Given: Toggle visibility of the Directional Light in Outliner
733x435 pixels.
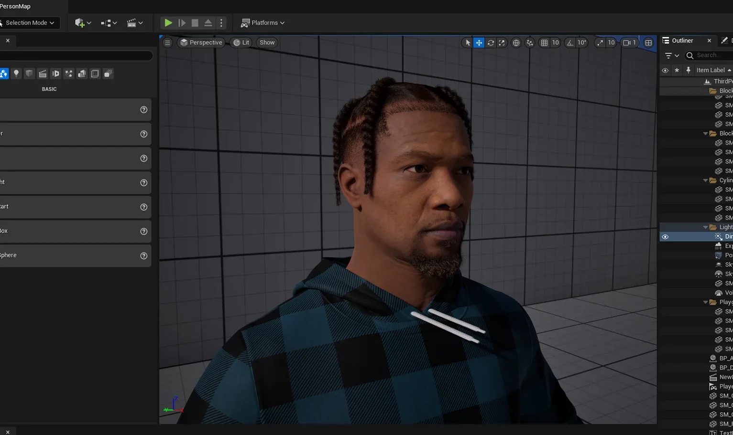Looking at the screenshot, I should click(x=665, y=236).
